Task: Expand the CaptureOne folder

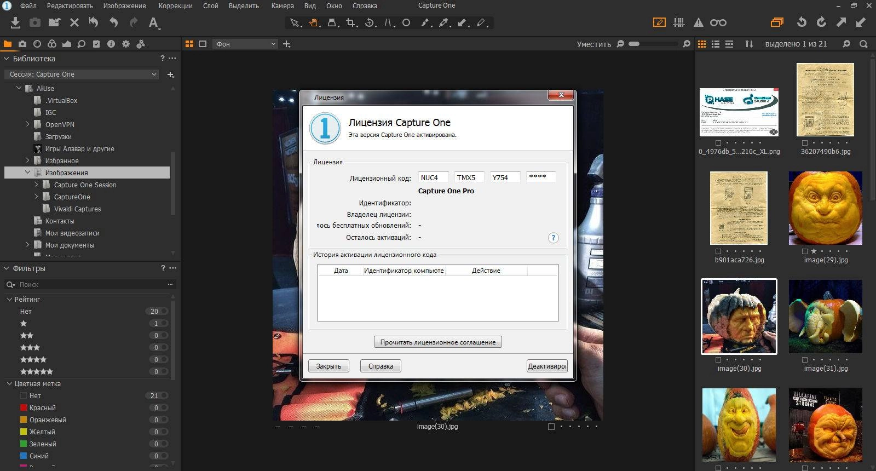Action: click(36, 197)
